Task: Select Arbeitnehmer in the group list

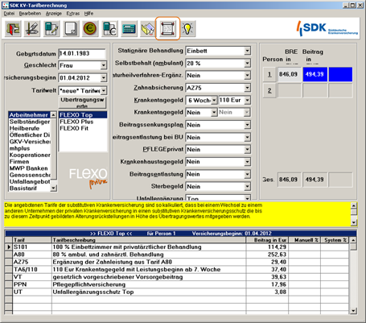Action: (x=29, y=115)
